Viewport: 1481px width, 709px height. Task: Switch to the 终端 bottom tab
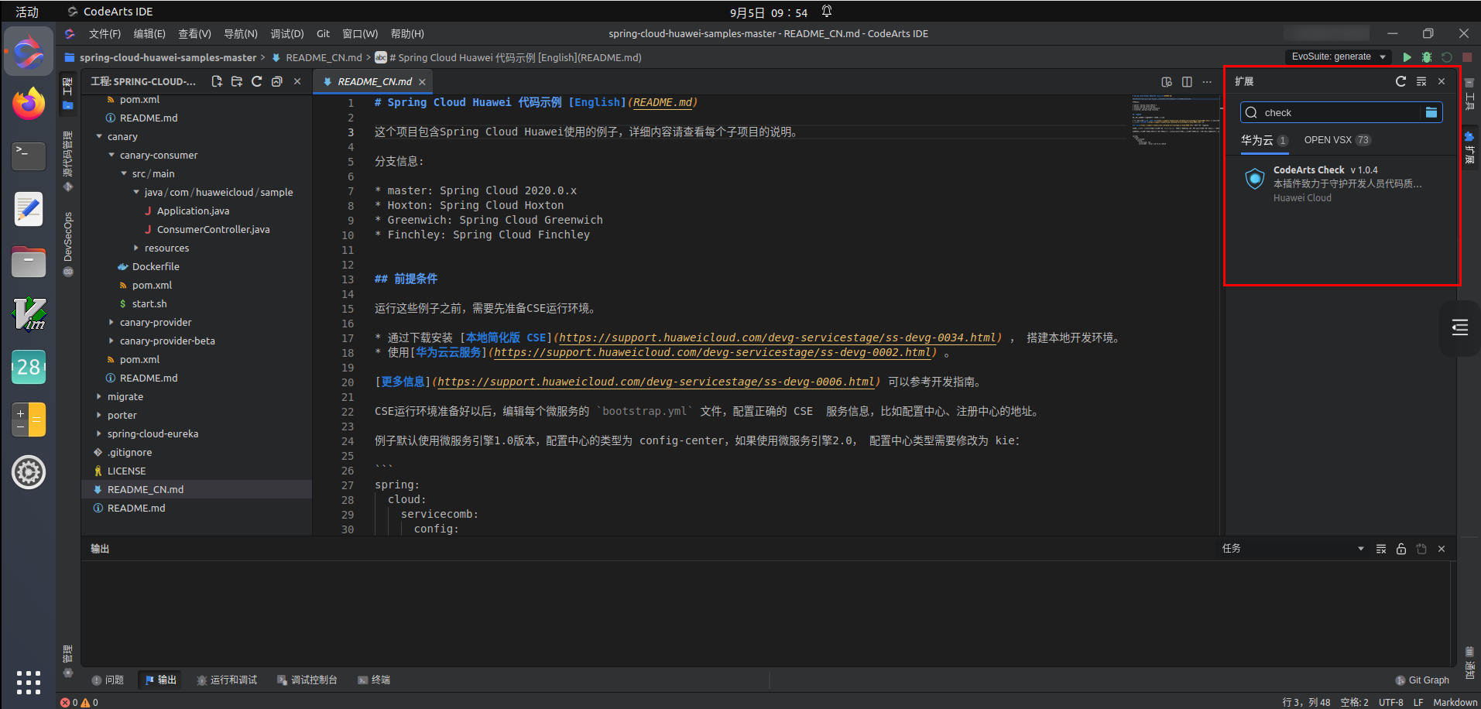[x=374, y=680]
